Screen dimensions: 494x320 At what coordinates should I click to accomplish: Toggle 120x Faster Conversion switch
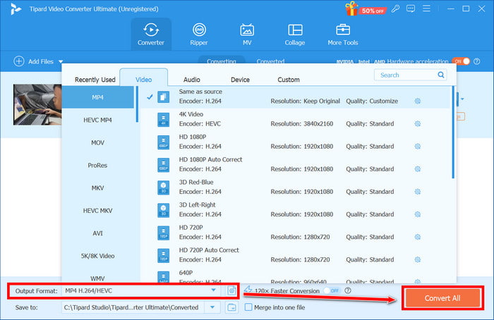(x=332, y=290)
